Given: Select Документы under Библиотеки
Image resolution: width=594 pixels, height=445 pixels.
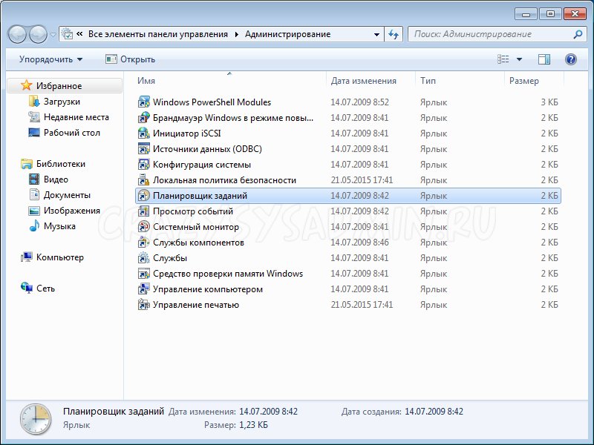Looking at the screenshot, I should pos(67,195).
